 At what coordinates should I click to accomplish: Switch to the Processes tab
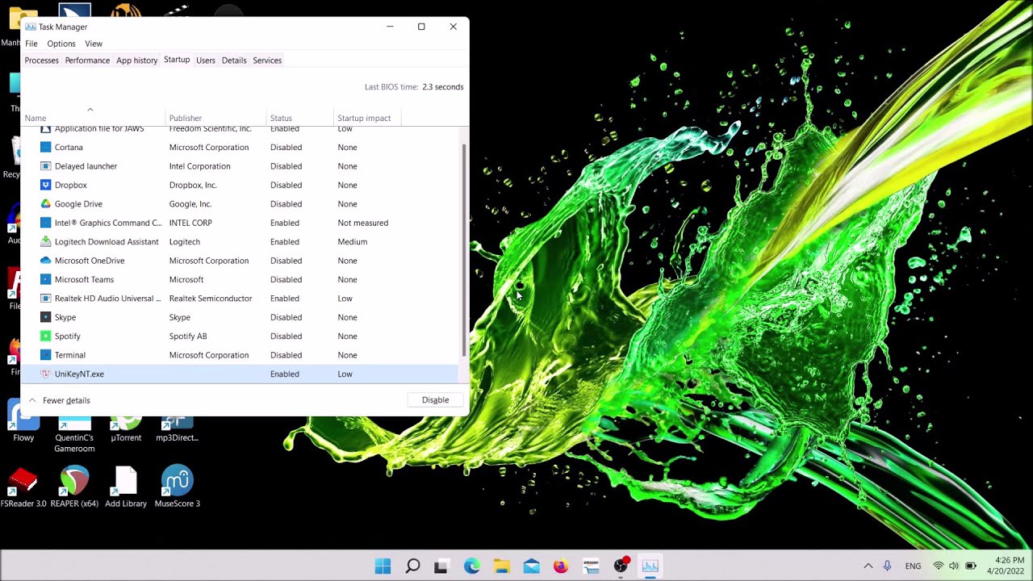(42, 61)
